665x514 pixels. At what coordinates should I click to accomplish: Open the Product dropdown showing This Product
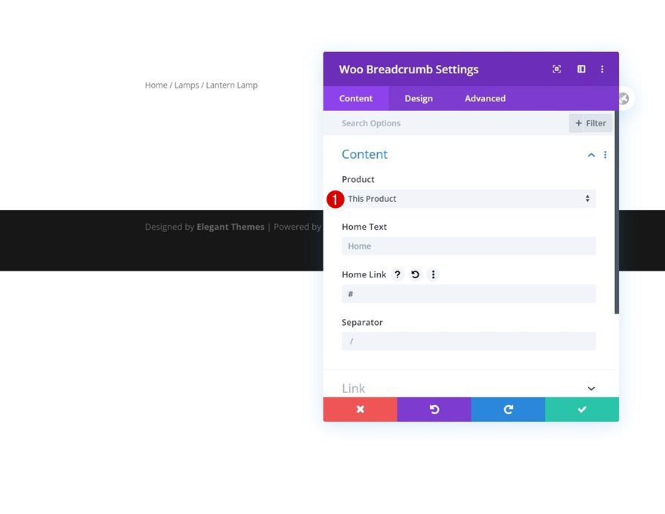[x=469, y=198]
